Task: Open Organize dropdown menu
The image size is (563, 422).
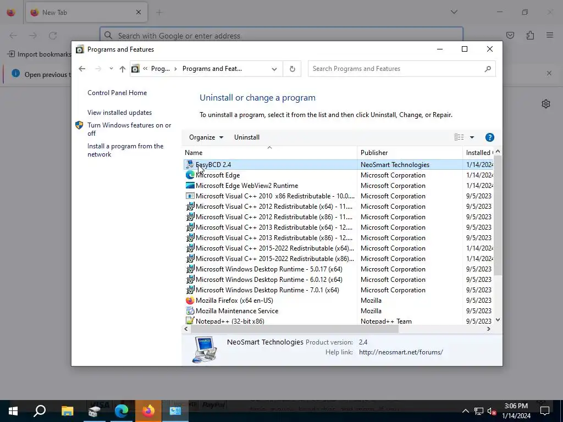Action: tap(206, 137)
